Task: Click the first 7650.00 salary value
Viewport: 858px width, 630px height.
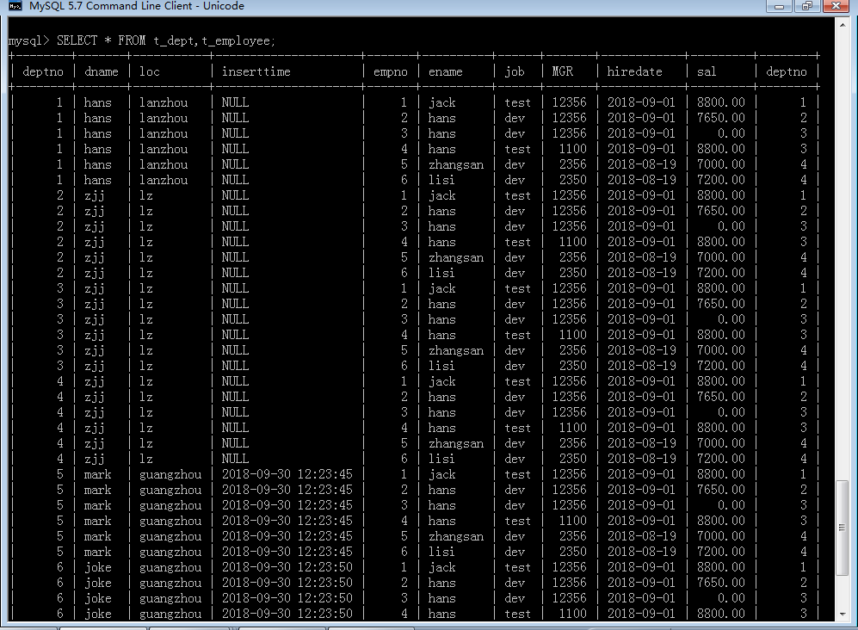Action: (720, 118)
